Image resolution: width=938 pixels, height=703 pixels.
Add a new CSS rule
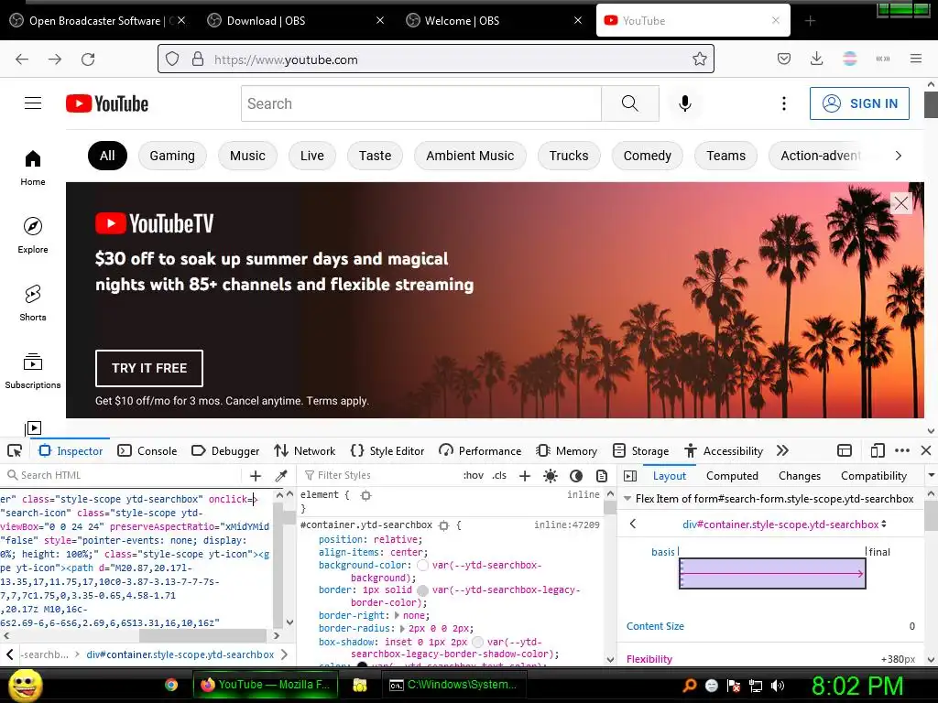[x=525, y=476]
